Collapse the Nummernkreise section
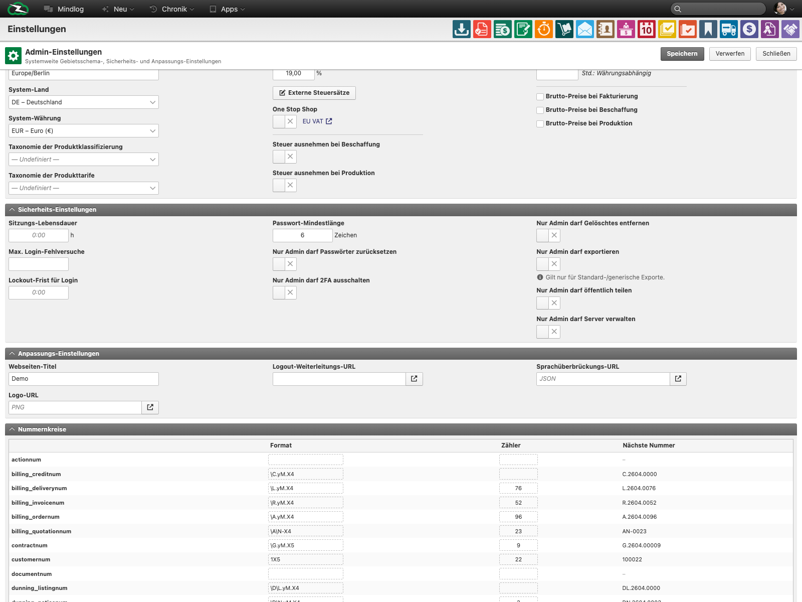The height and width of the screenshot is (602, 802). coord(12,429)
